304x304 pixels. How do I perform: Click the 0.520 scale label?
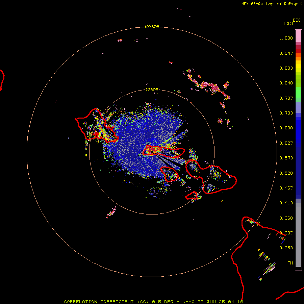pos(286,173)
